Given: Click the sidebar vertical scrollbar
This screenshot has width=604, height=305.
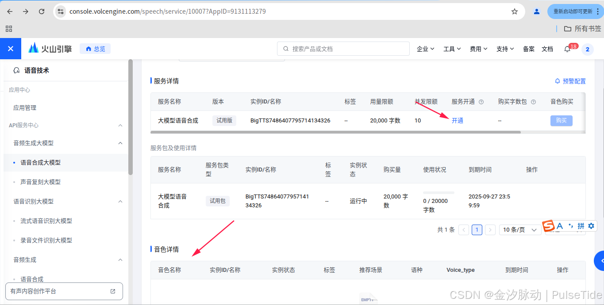Looking at the screenshot, I should click(x=131, y=117).
